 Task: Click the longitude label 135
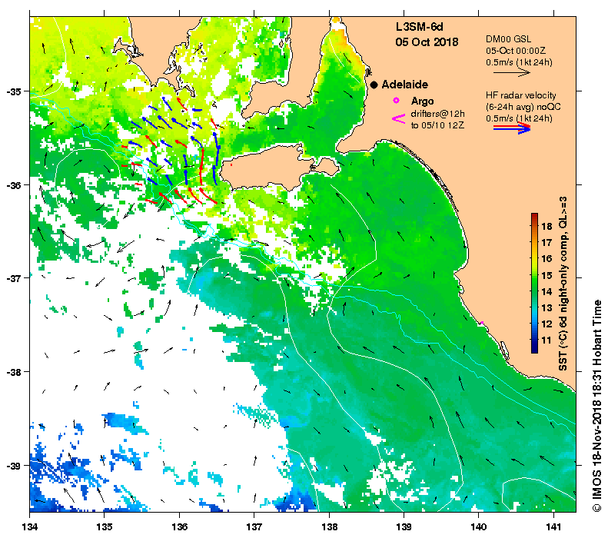coord(105,526)
